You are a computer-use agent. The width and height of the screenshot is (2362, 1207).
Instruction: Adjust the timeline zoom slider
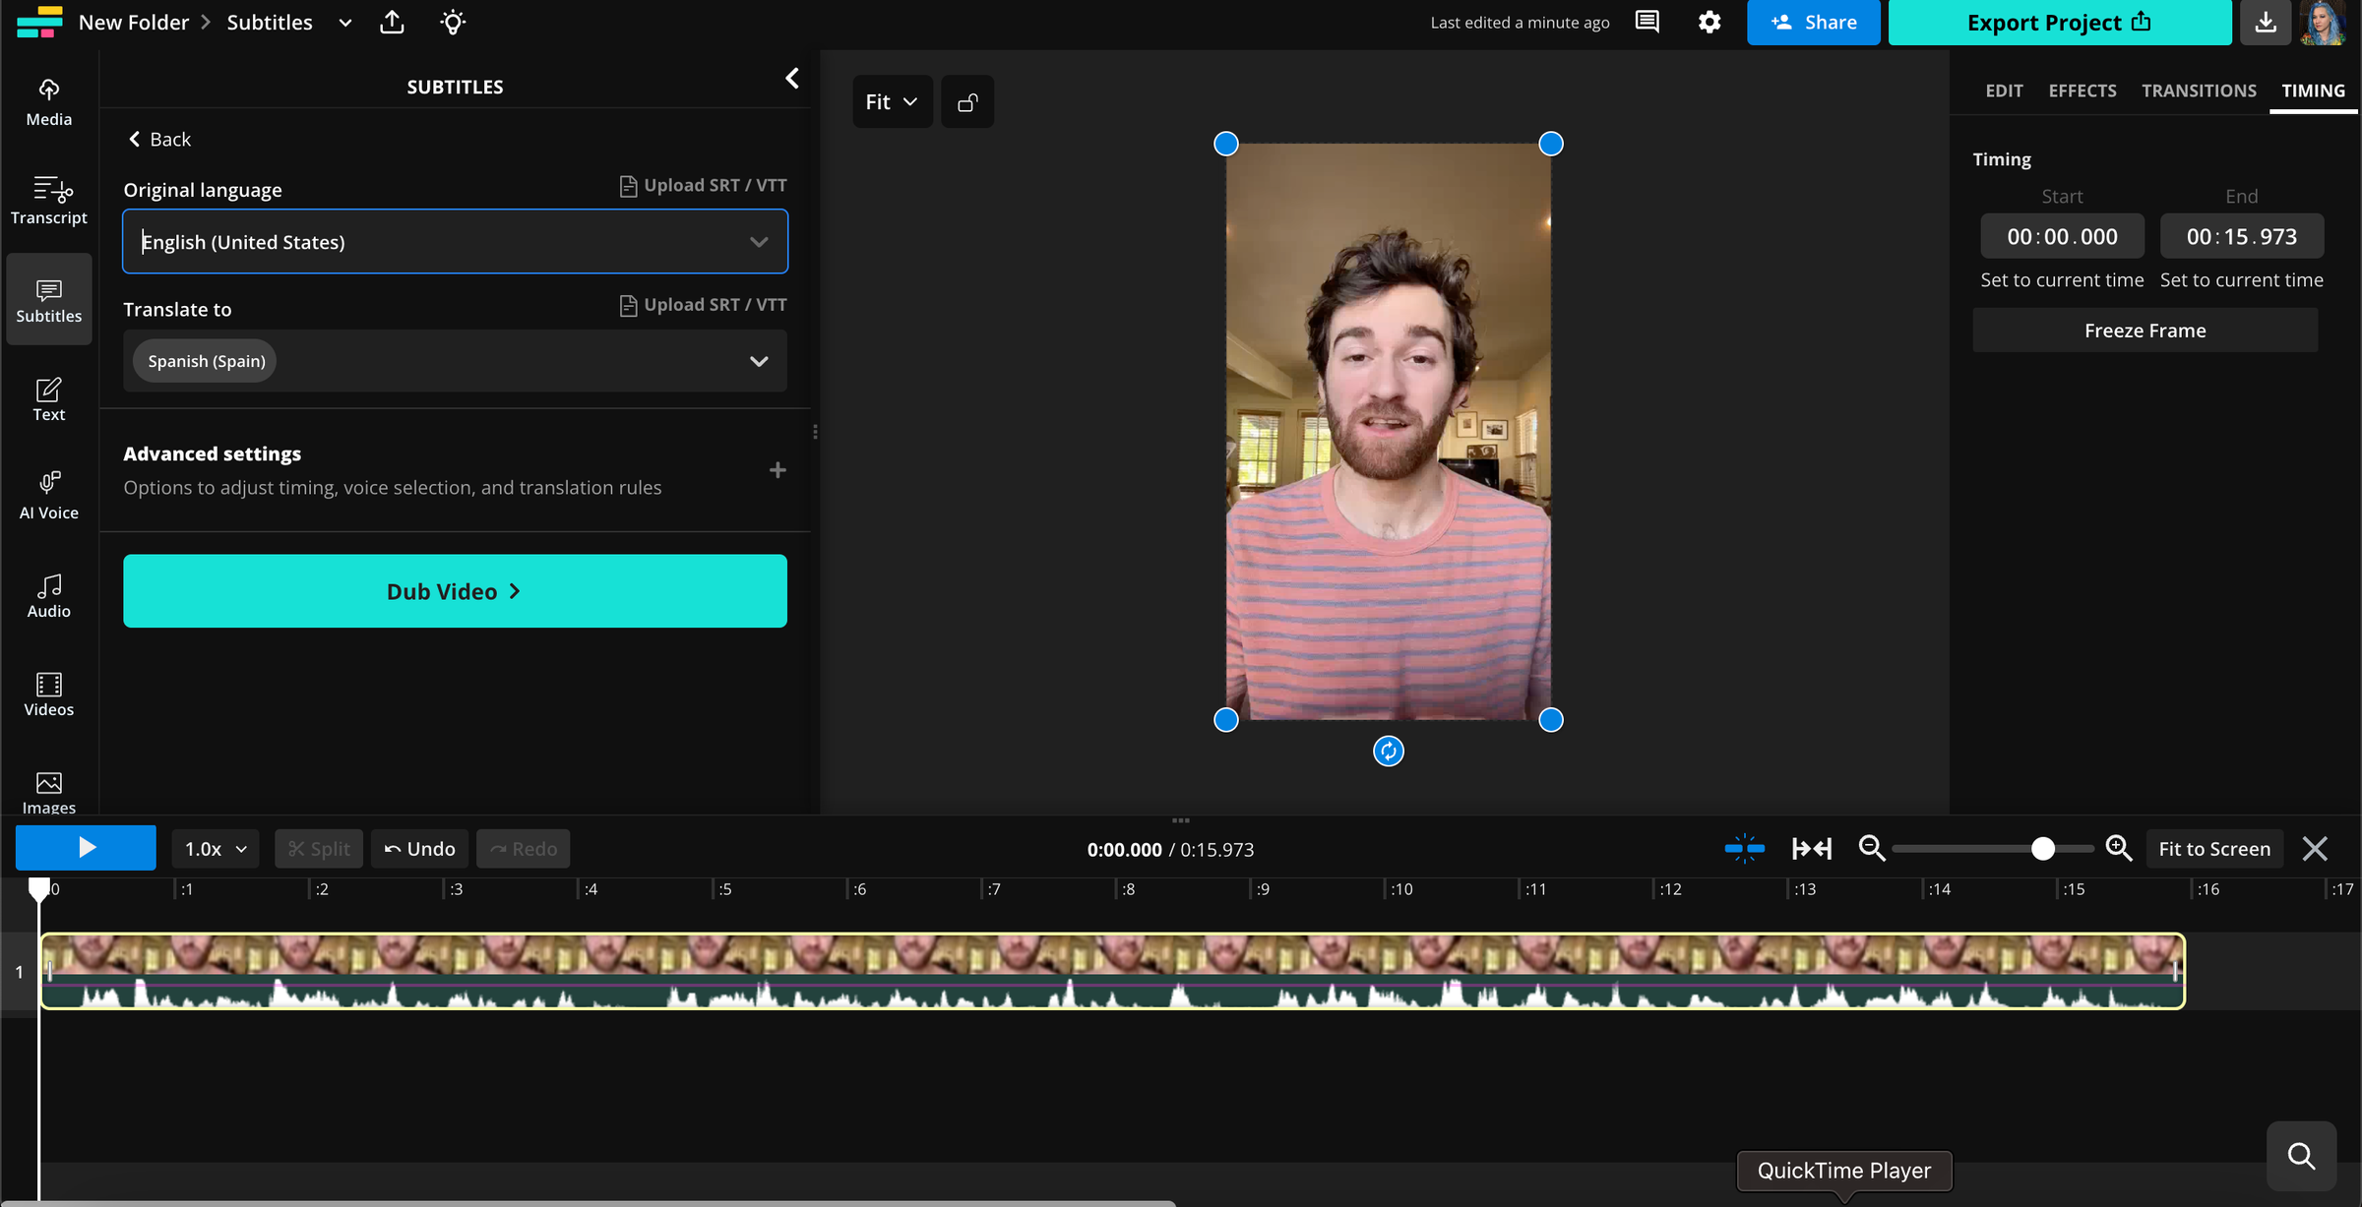pos(2044,847)
